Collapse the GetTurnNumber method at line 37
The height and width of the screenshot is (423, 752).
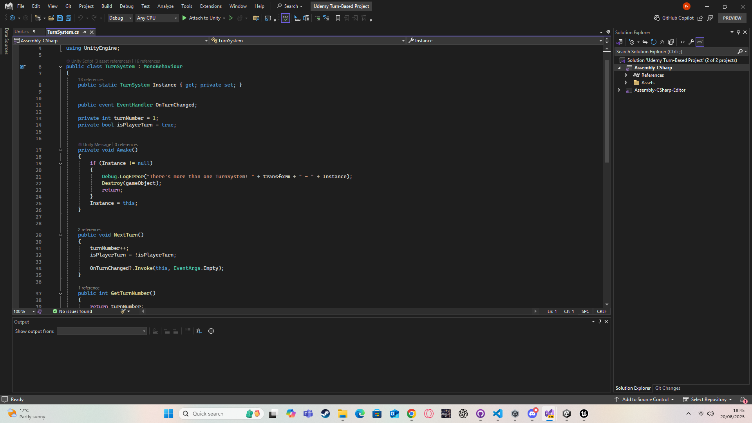click(x=60, y=293)
